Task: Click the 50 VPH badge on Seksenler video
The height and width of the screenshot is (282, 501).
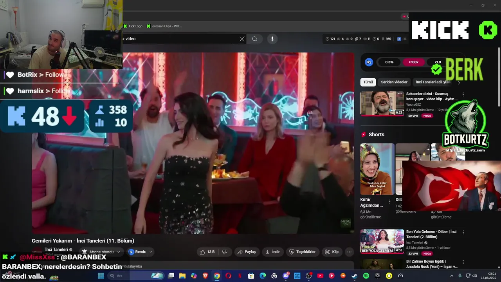Action: tap(413, 116)
